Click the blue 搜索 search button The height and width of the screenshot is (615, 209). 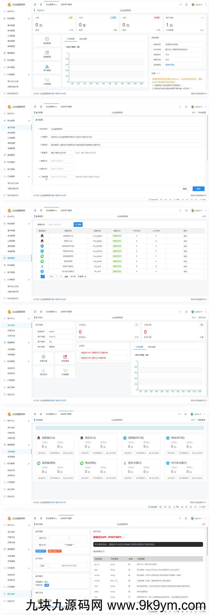pyautogui.click(x=78, y=224)
